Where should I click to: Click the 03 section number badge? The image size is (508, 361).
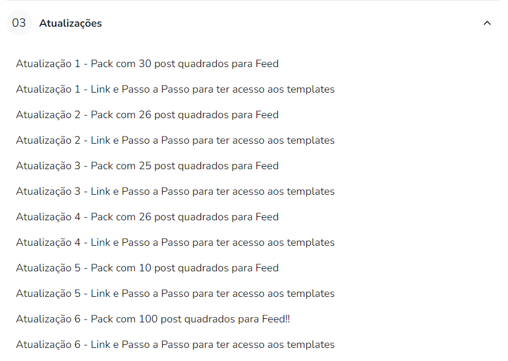pos(19,23)
